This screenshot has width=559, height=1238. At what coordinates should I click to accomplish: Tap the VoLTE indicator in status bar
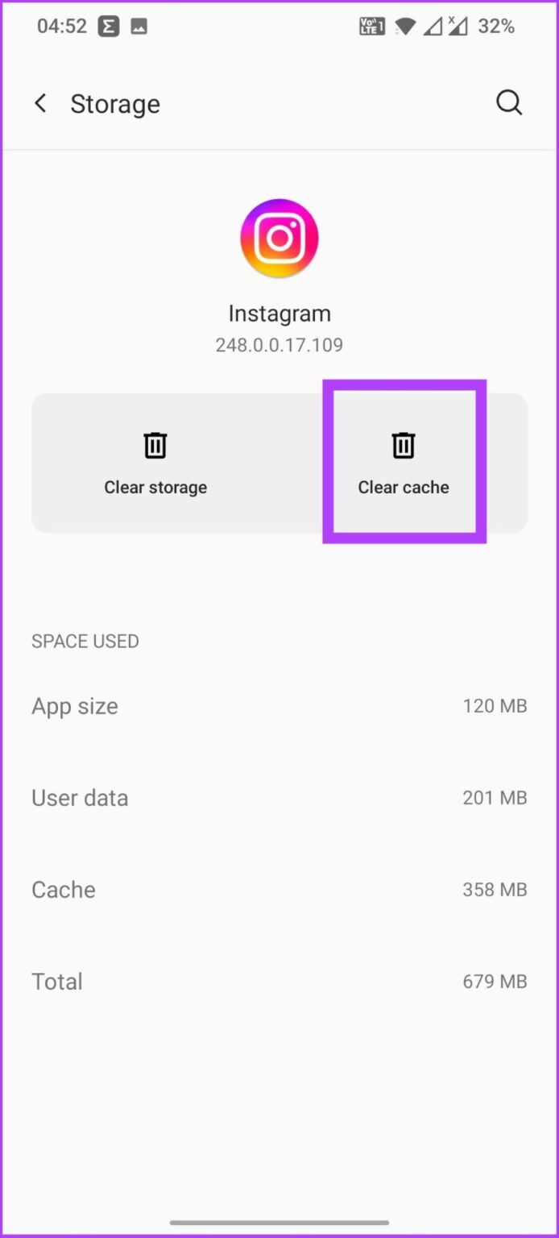pyautogui.click(x=371, y=27)
